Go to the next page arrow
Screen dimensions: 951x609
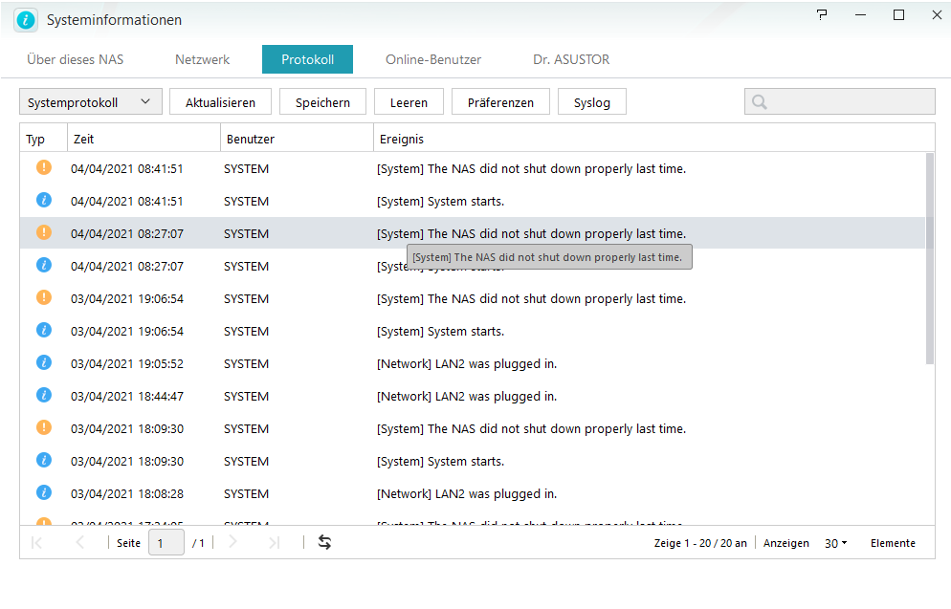(x=232, y=542)
